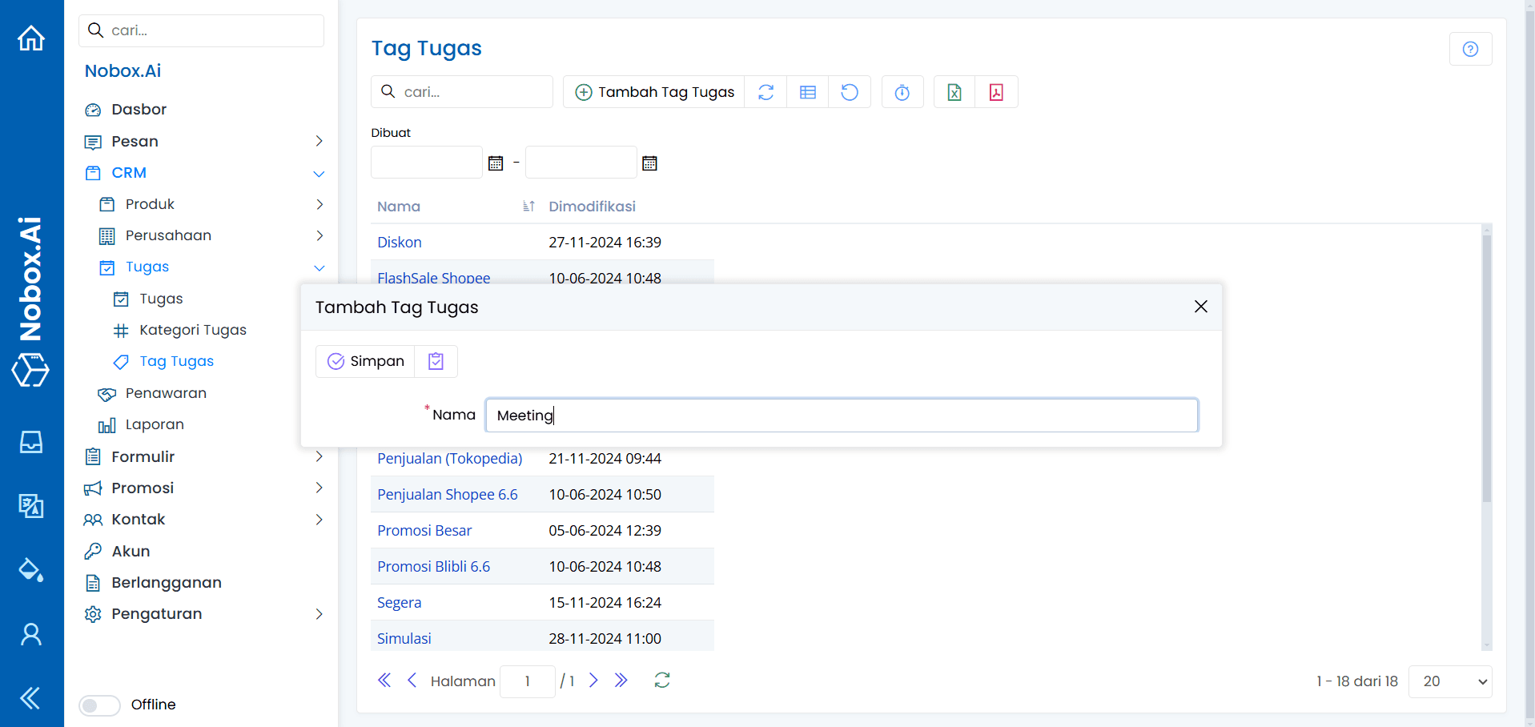Open the help question mark icon

[1470, 50]
